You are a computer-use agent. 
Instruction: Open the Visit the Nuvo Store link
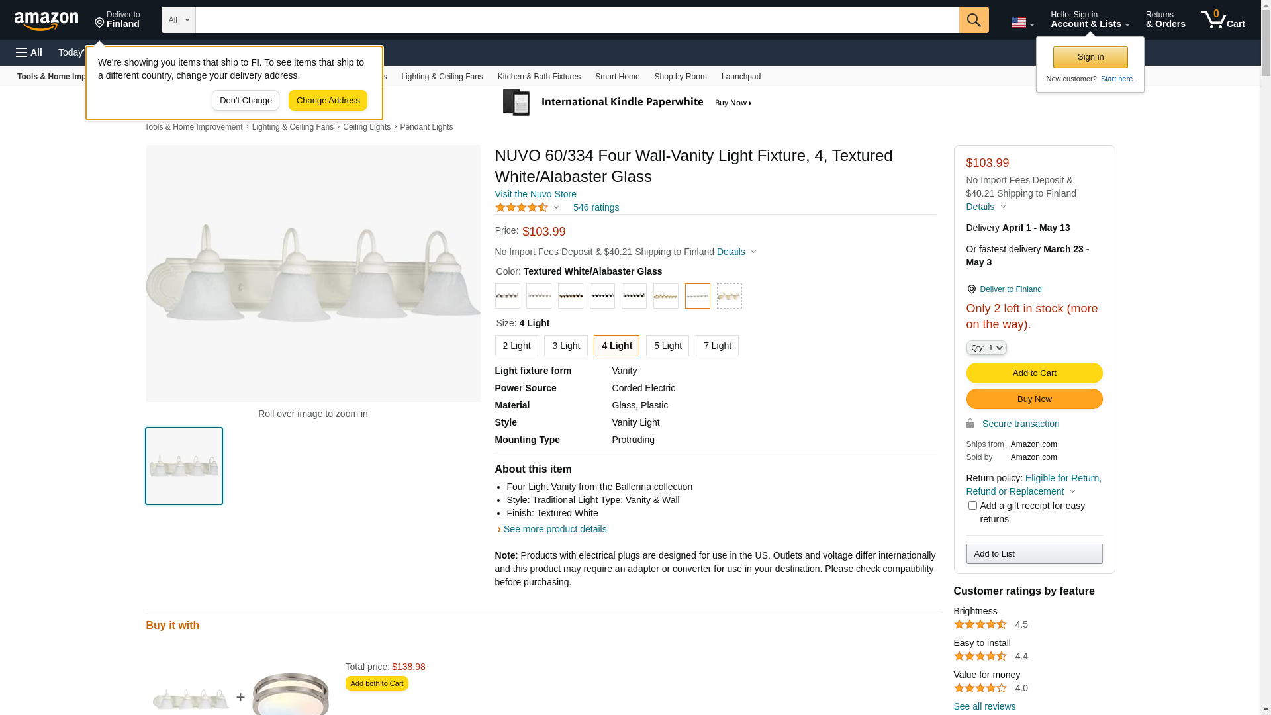point(536,194)
